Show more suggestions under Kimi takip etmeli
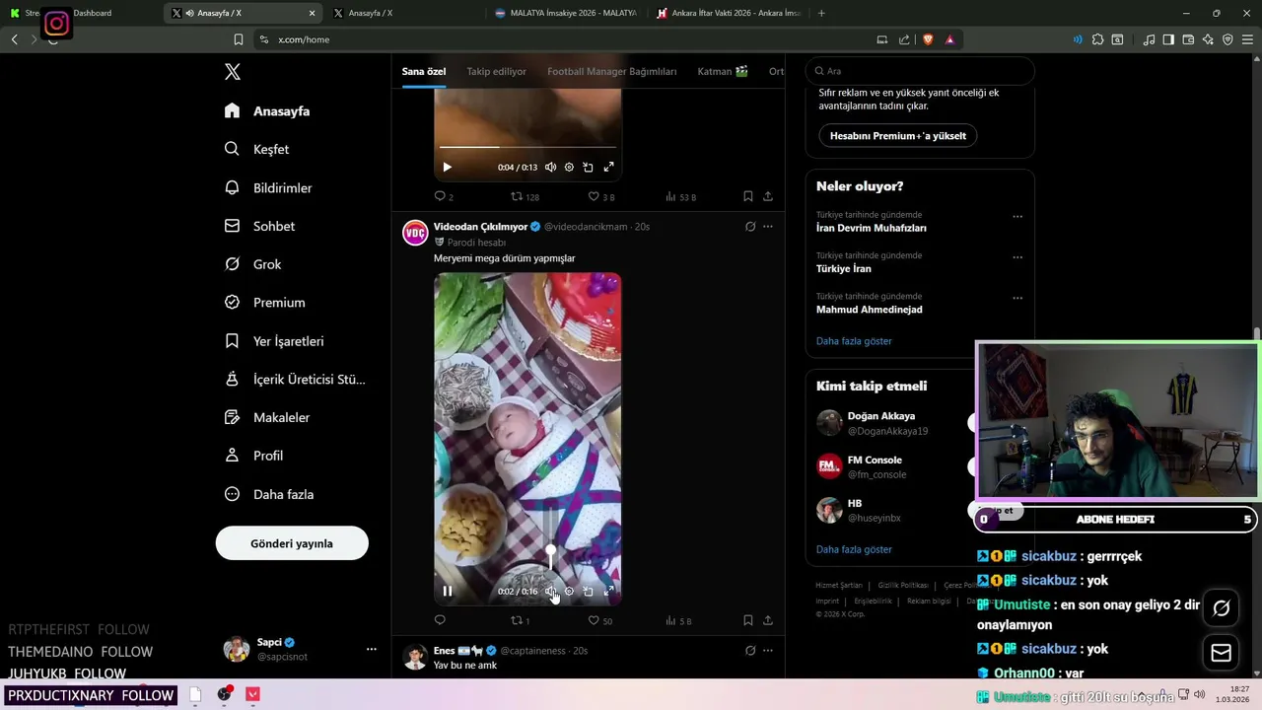The image size is (1262, 710). (854, 549)
